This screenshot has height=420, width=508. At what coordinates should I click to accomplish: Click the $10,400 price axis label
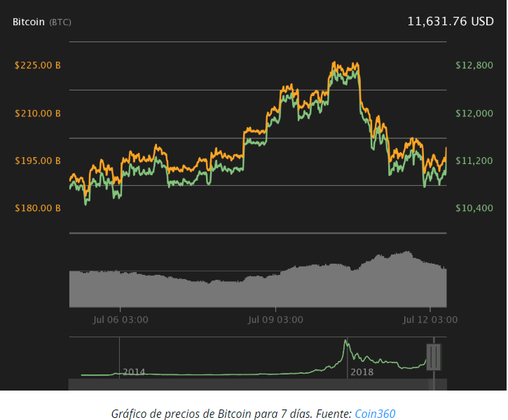(x=474, y=208)
